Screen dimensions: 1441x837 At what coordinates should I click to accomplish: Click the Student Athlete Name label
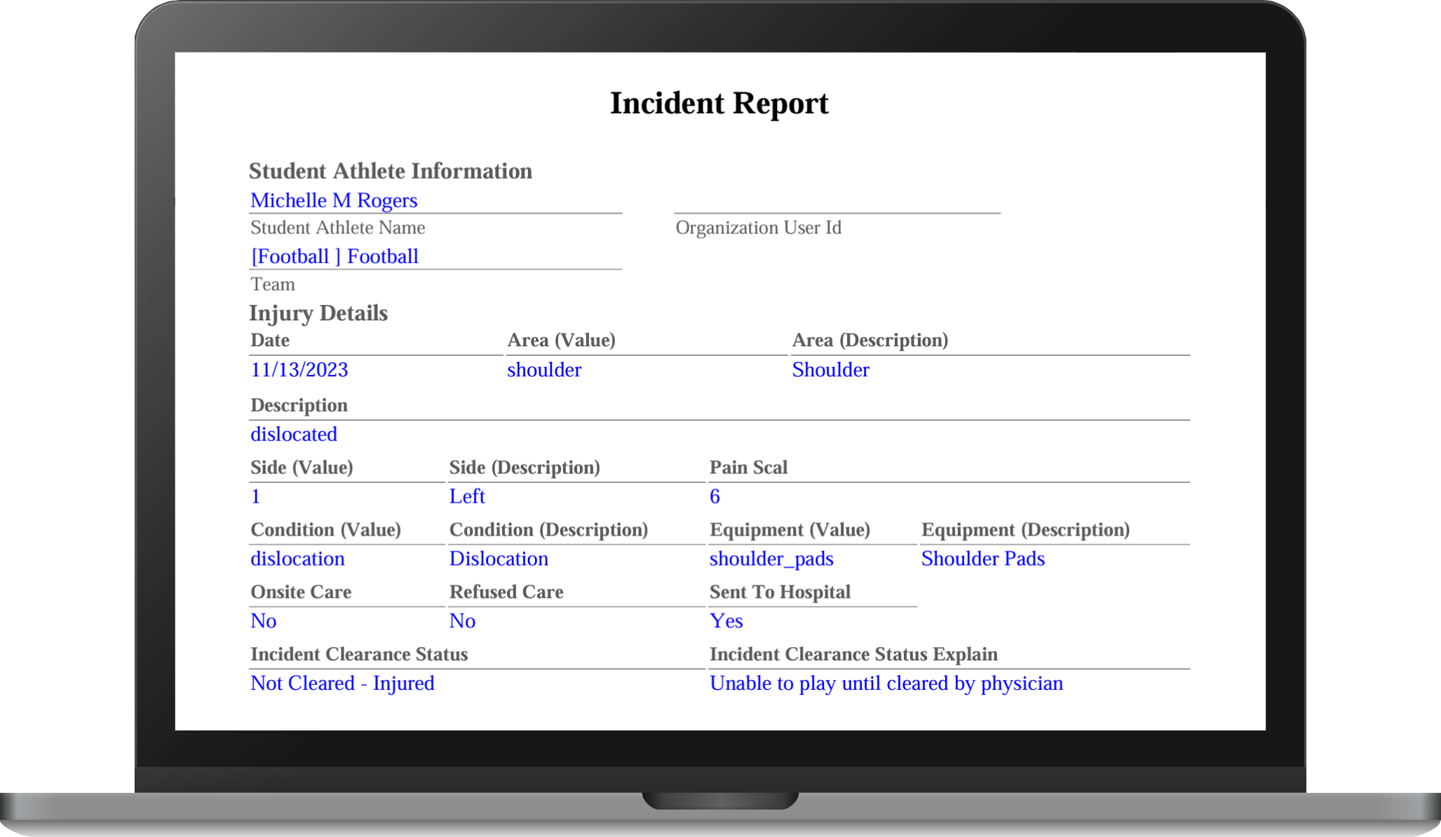(x=337, y=228)
